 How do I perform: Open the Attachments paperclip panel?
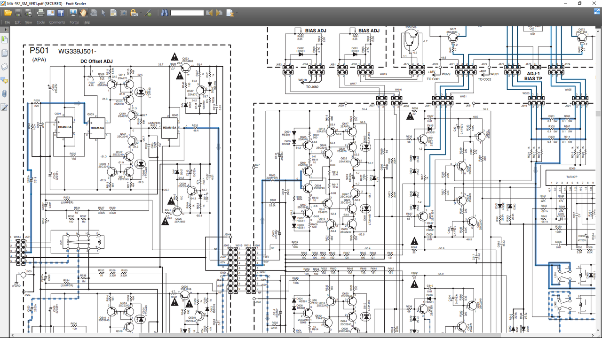5,94
